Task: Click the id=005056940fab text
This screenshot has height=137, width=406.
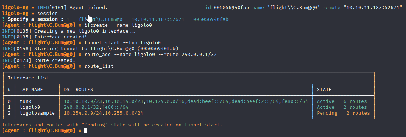Action: coord(227,7)
